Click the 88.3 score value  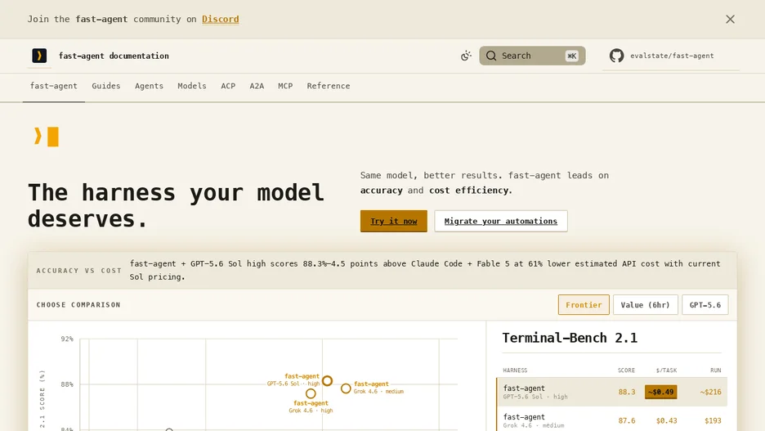626,392
